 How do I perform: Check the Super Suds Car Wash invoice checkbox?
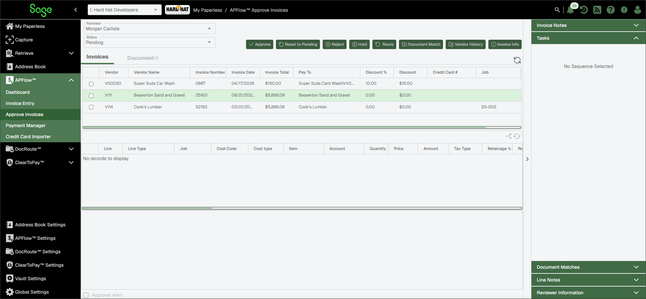point(91,84)
